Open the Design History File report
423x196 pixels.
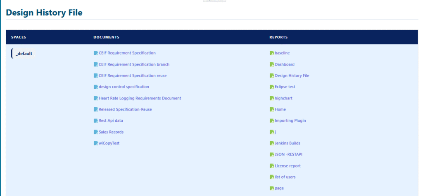pos(292,76)
